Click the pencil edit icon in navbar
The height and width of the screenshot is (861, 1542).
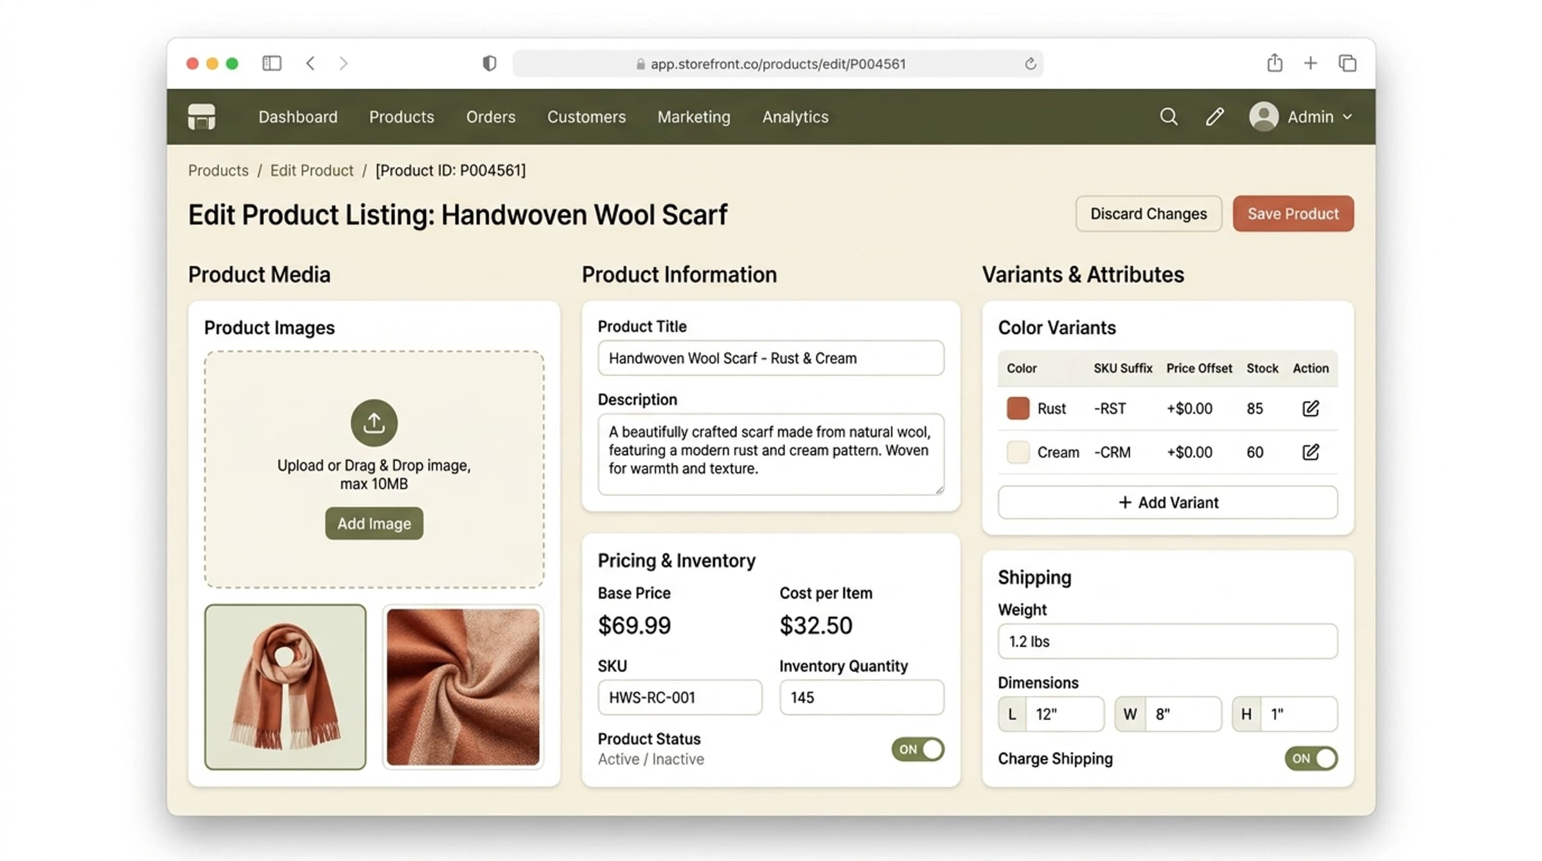point(1214,117)
